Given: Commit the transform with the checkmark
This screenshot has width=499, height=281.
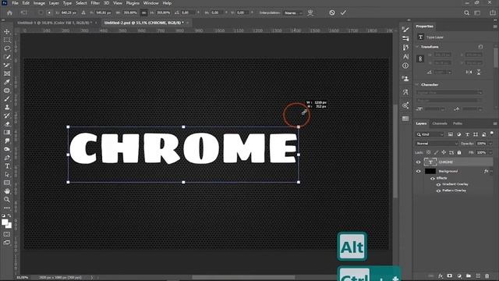Looking at the screenshot, I should click(x=343, y=12).
